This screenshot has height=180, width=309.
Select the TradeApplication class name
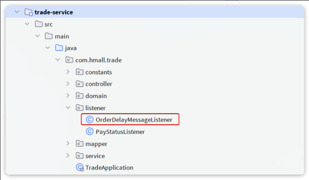[109, 168]
